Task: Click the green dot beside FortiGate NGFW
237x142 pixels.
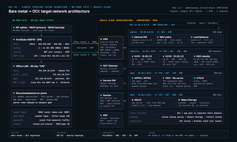Action: coord(14,40)
